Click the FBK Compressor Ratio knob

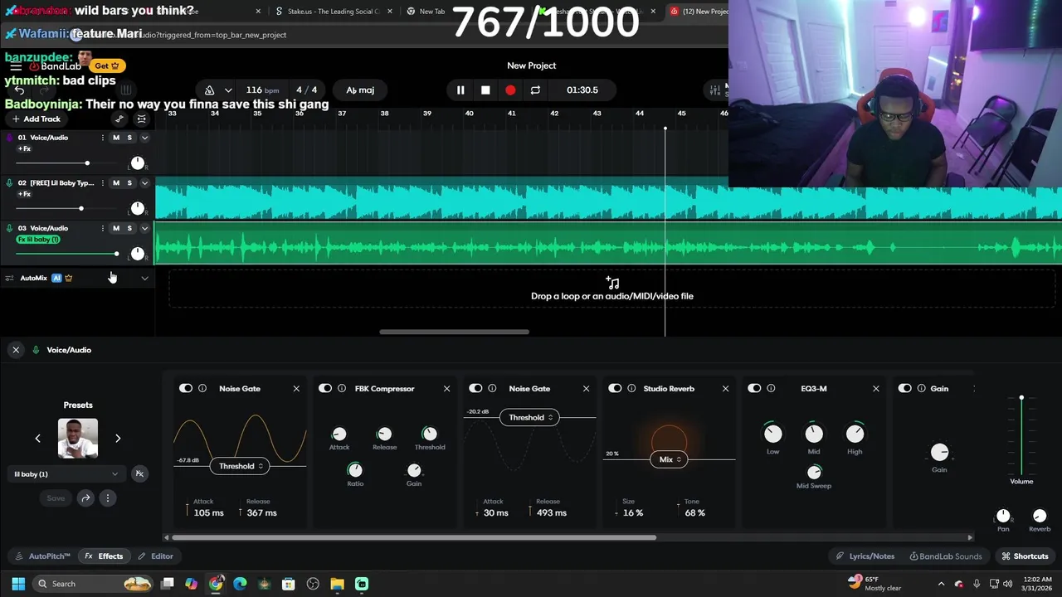(x=355, y=469)
